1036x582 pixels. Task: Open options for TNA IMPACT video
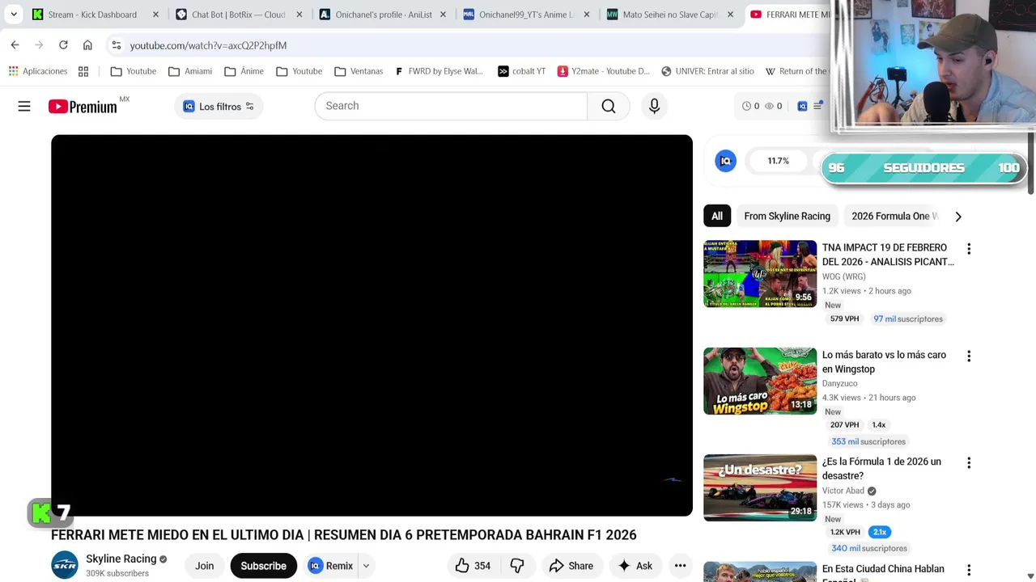(969, 249)
